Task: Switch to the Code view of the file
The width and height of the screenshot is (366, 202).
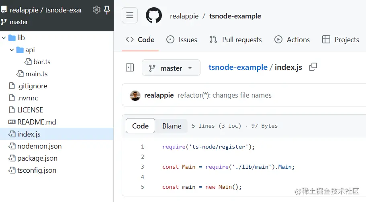Action: (x=140, y=126)
